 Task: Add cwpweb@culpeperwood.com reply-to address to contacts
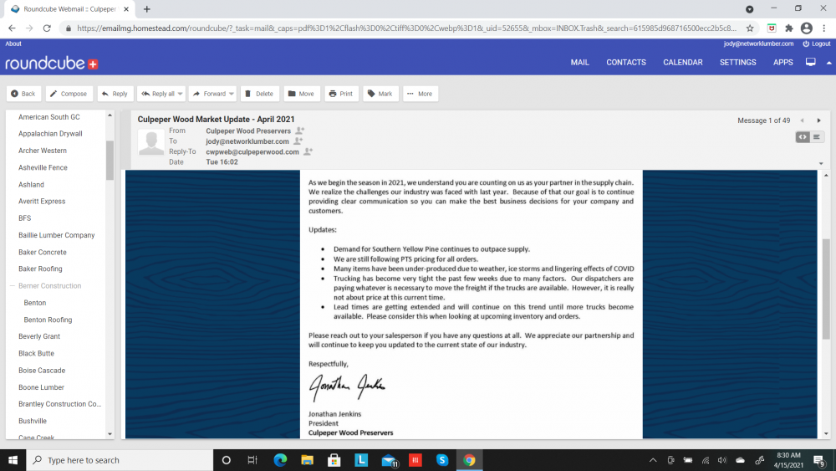click(x=308, y=151)
